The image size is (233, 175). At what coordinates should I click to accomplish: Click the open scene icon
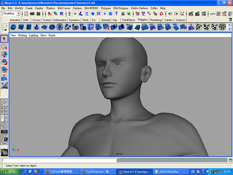pos(32,14)
